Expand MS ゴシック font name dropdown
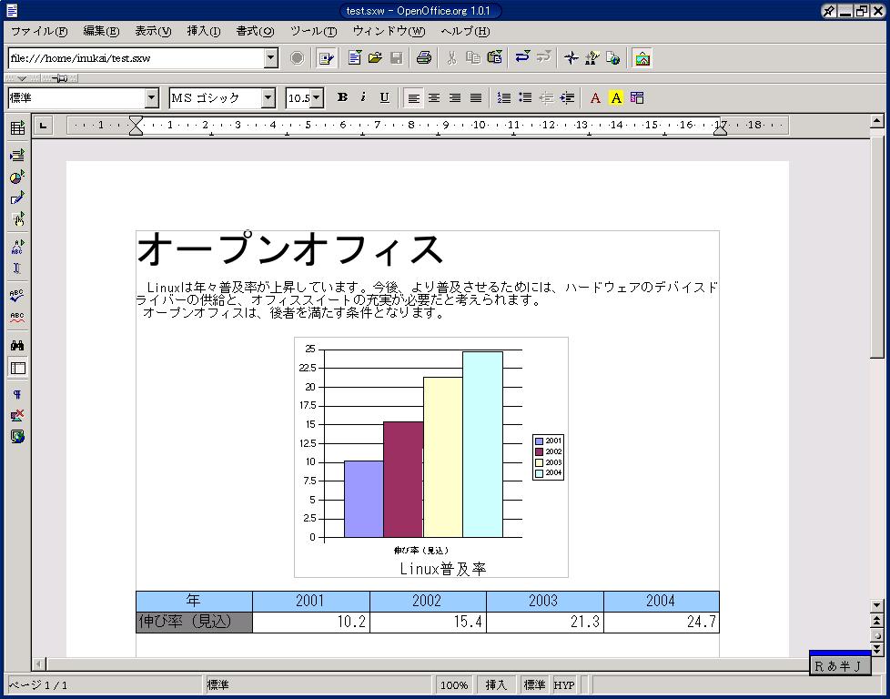Screen dimensions: 890x699 268,97
